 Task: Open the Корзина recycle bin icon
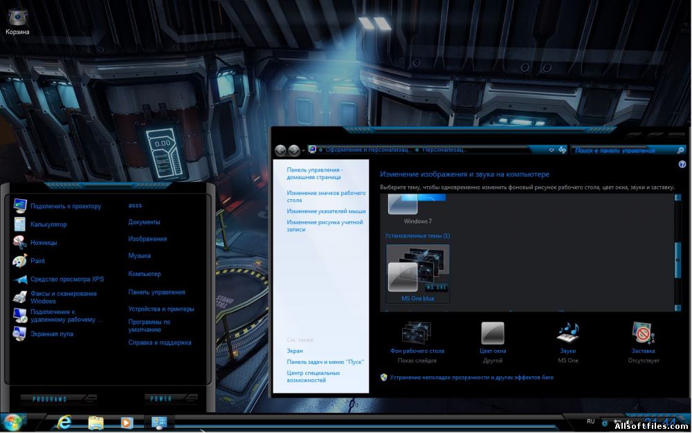[x=17, y=18]
